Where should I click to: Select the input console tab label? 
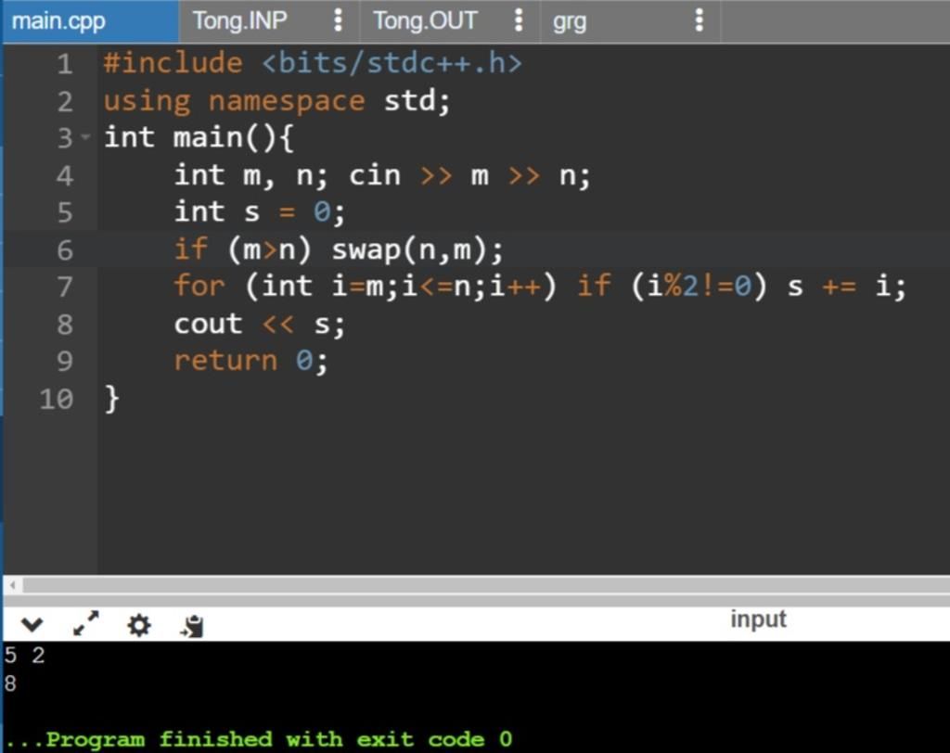pyautogui.click(x=758, y=619)
